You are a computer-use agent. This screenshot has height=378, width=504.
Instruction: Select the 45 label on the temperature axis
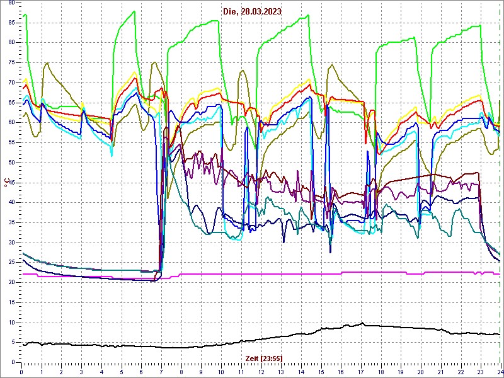coord(11,183)
